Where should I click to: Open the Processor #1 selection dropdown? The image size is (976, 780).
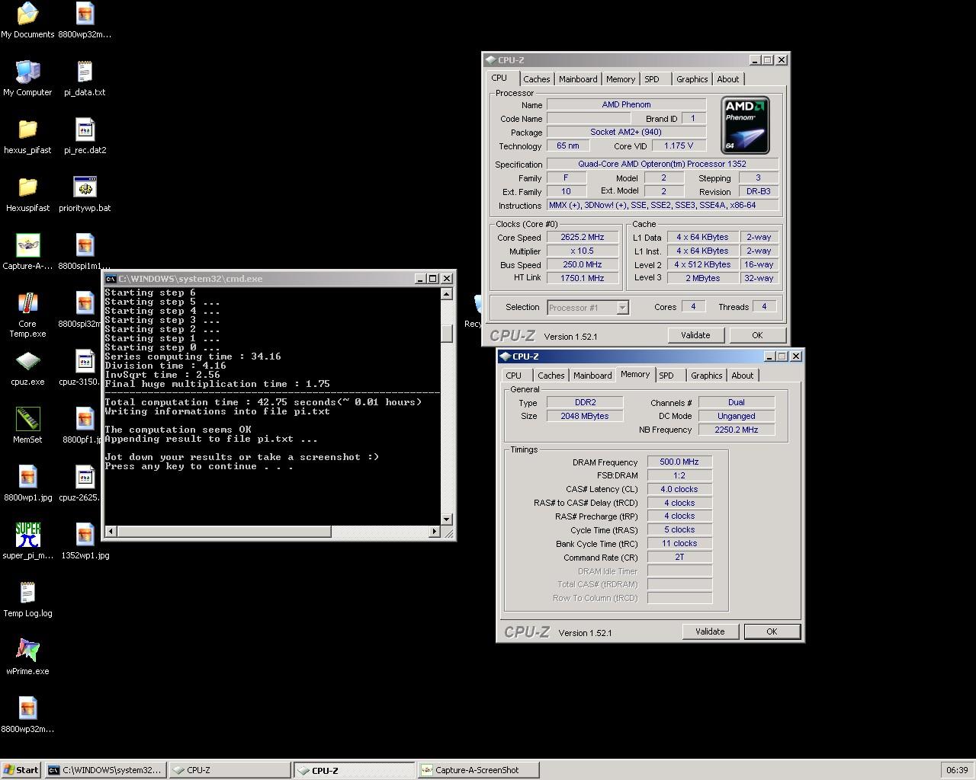622,307
